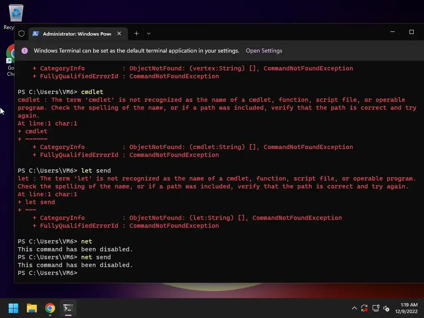This screenshot has width=424, height=318.
Task: Open Google Chrome from the taskbar
Action: (50, 308)
